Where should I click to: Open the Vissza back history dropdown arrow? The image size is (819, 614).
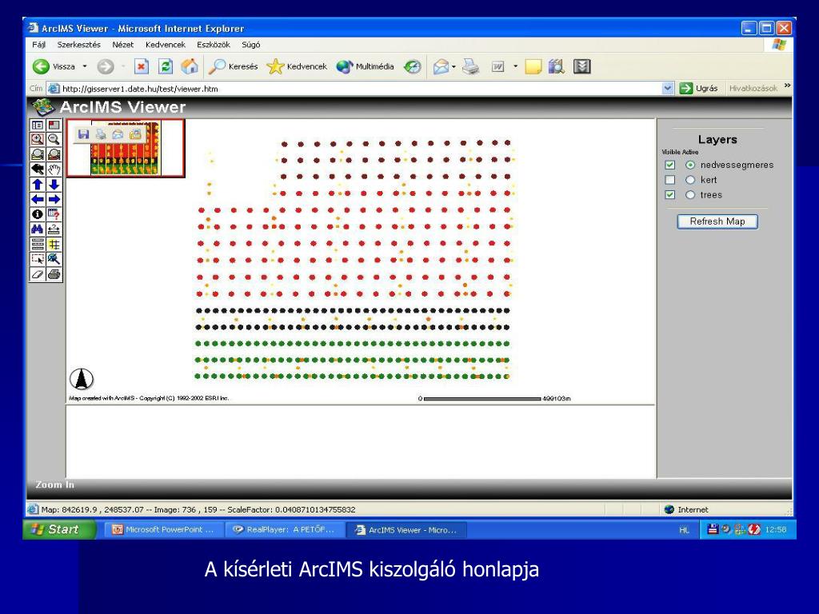click(85, 66)
